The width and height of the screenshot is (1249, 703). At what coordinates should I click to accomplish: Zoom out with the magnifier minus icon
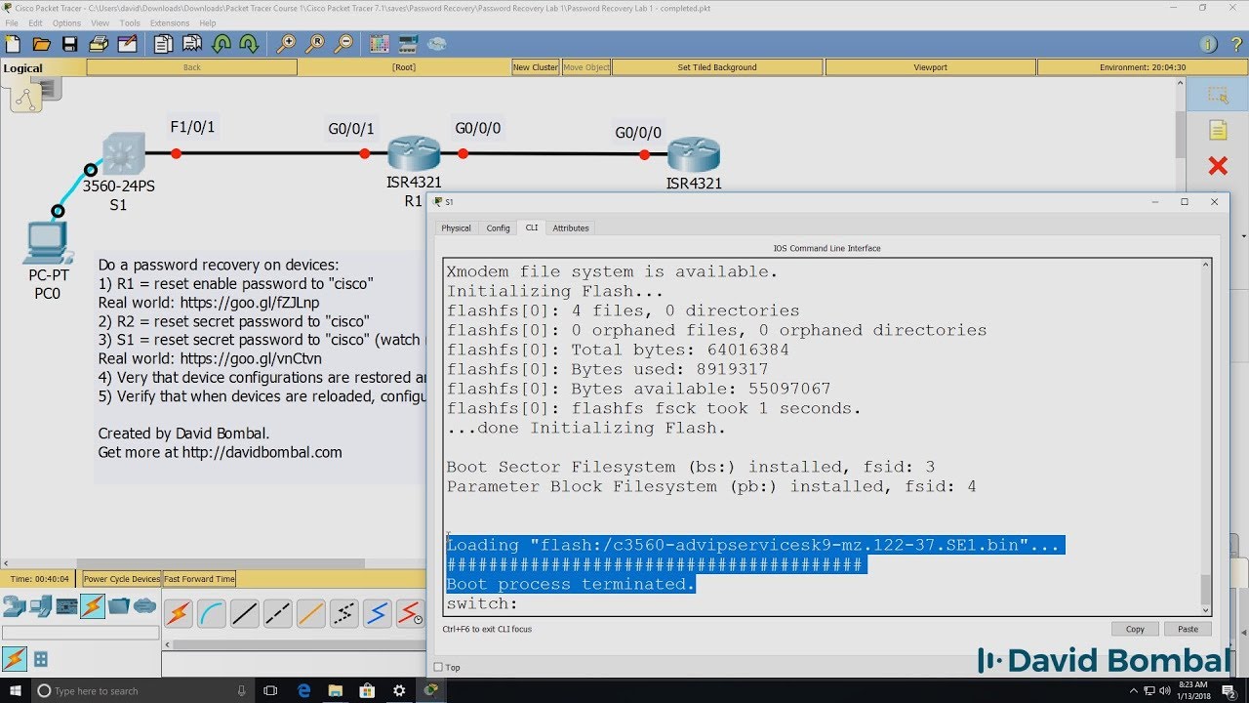pyautogui.click(x=343, y=44)
